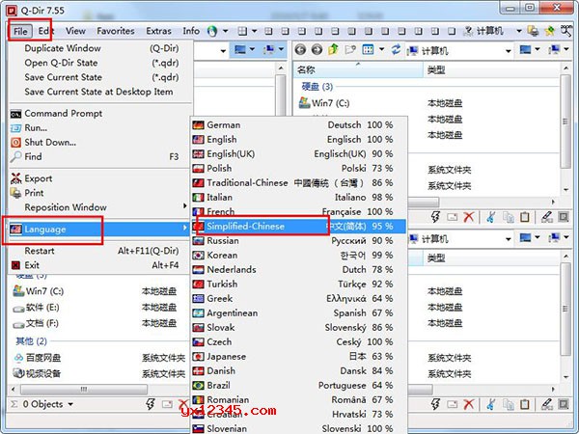The height and width of the screenshot is (434, 579).
Task: Select Simplified-Chinese language
Action: tap(298, 227)
